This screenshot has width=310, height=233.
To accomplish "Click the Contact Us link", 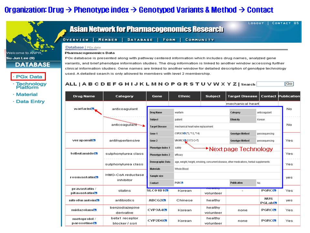I will [x=285, y=23].
